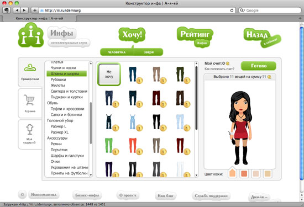Screen dimensions: 304x207
Task: Open Сапоги и ботинки category
Action: point(66,115)
